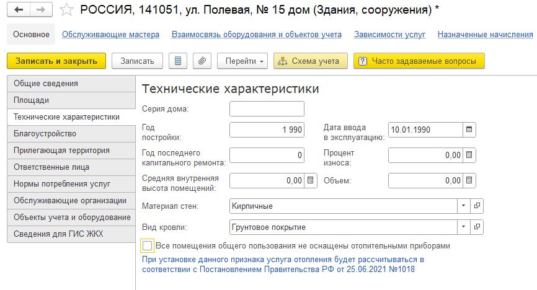Click the Серия дома input field
Image resolution: width=537 pixels, height=290 pixels.
pos(267,109)
